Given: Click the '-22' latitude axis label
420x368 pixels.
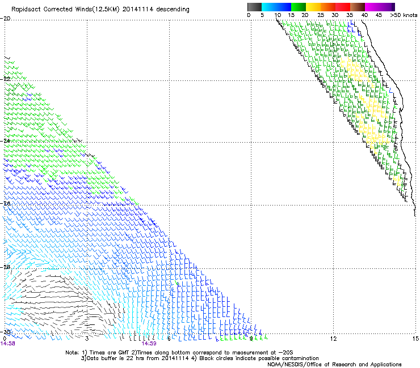Looking at the screenshot, I should tap(5, 79).
